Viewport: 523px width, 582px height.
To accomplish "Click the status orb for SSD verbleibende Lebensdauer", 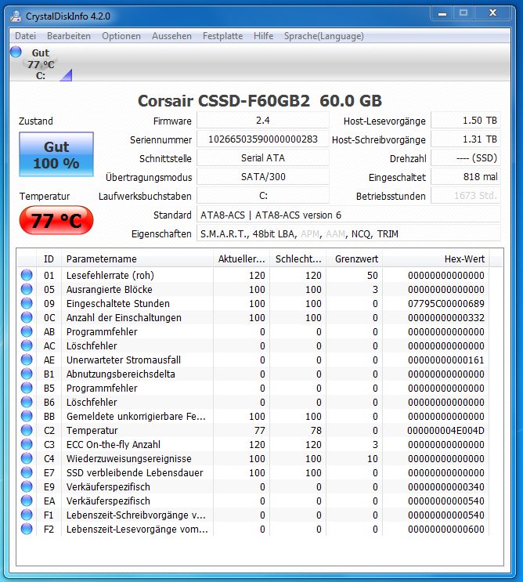I will (27, 472).
